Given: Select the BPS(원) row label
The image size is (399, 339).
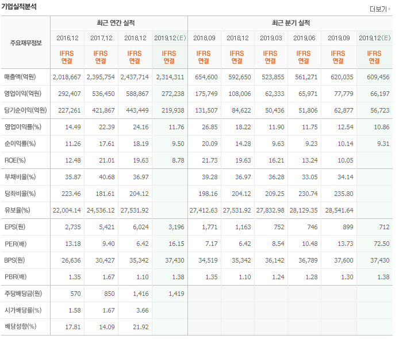Looking at the screenshot, I should point(14,260).
